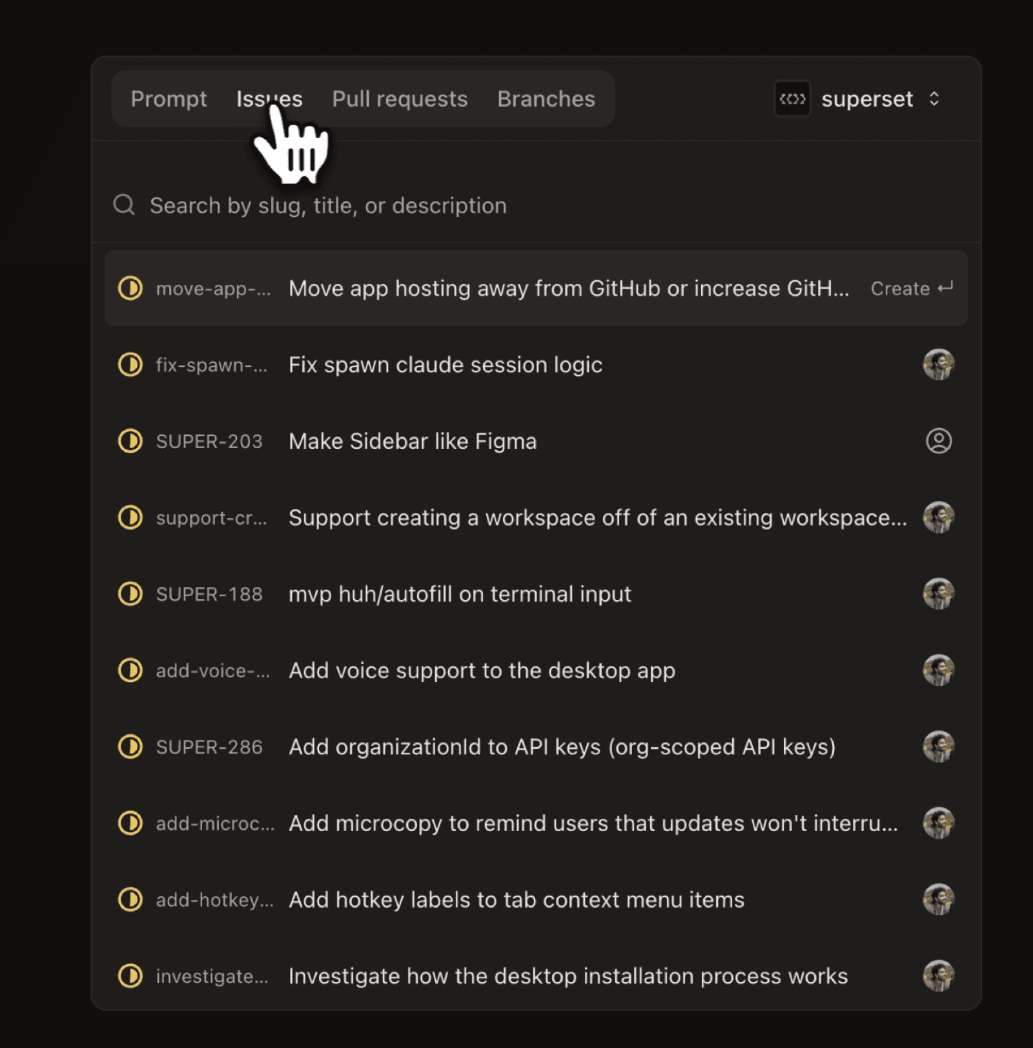
Task: Open the superset repository selector
Action: point(868,99)
